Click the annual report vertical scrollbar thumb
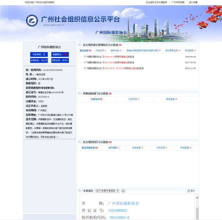 pyautogui.click(x=197, y=213)
